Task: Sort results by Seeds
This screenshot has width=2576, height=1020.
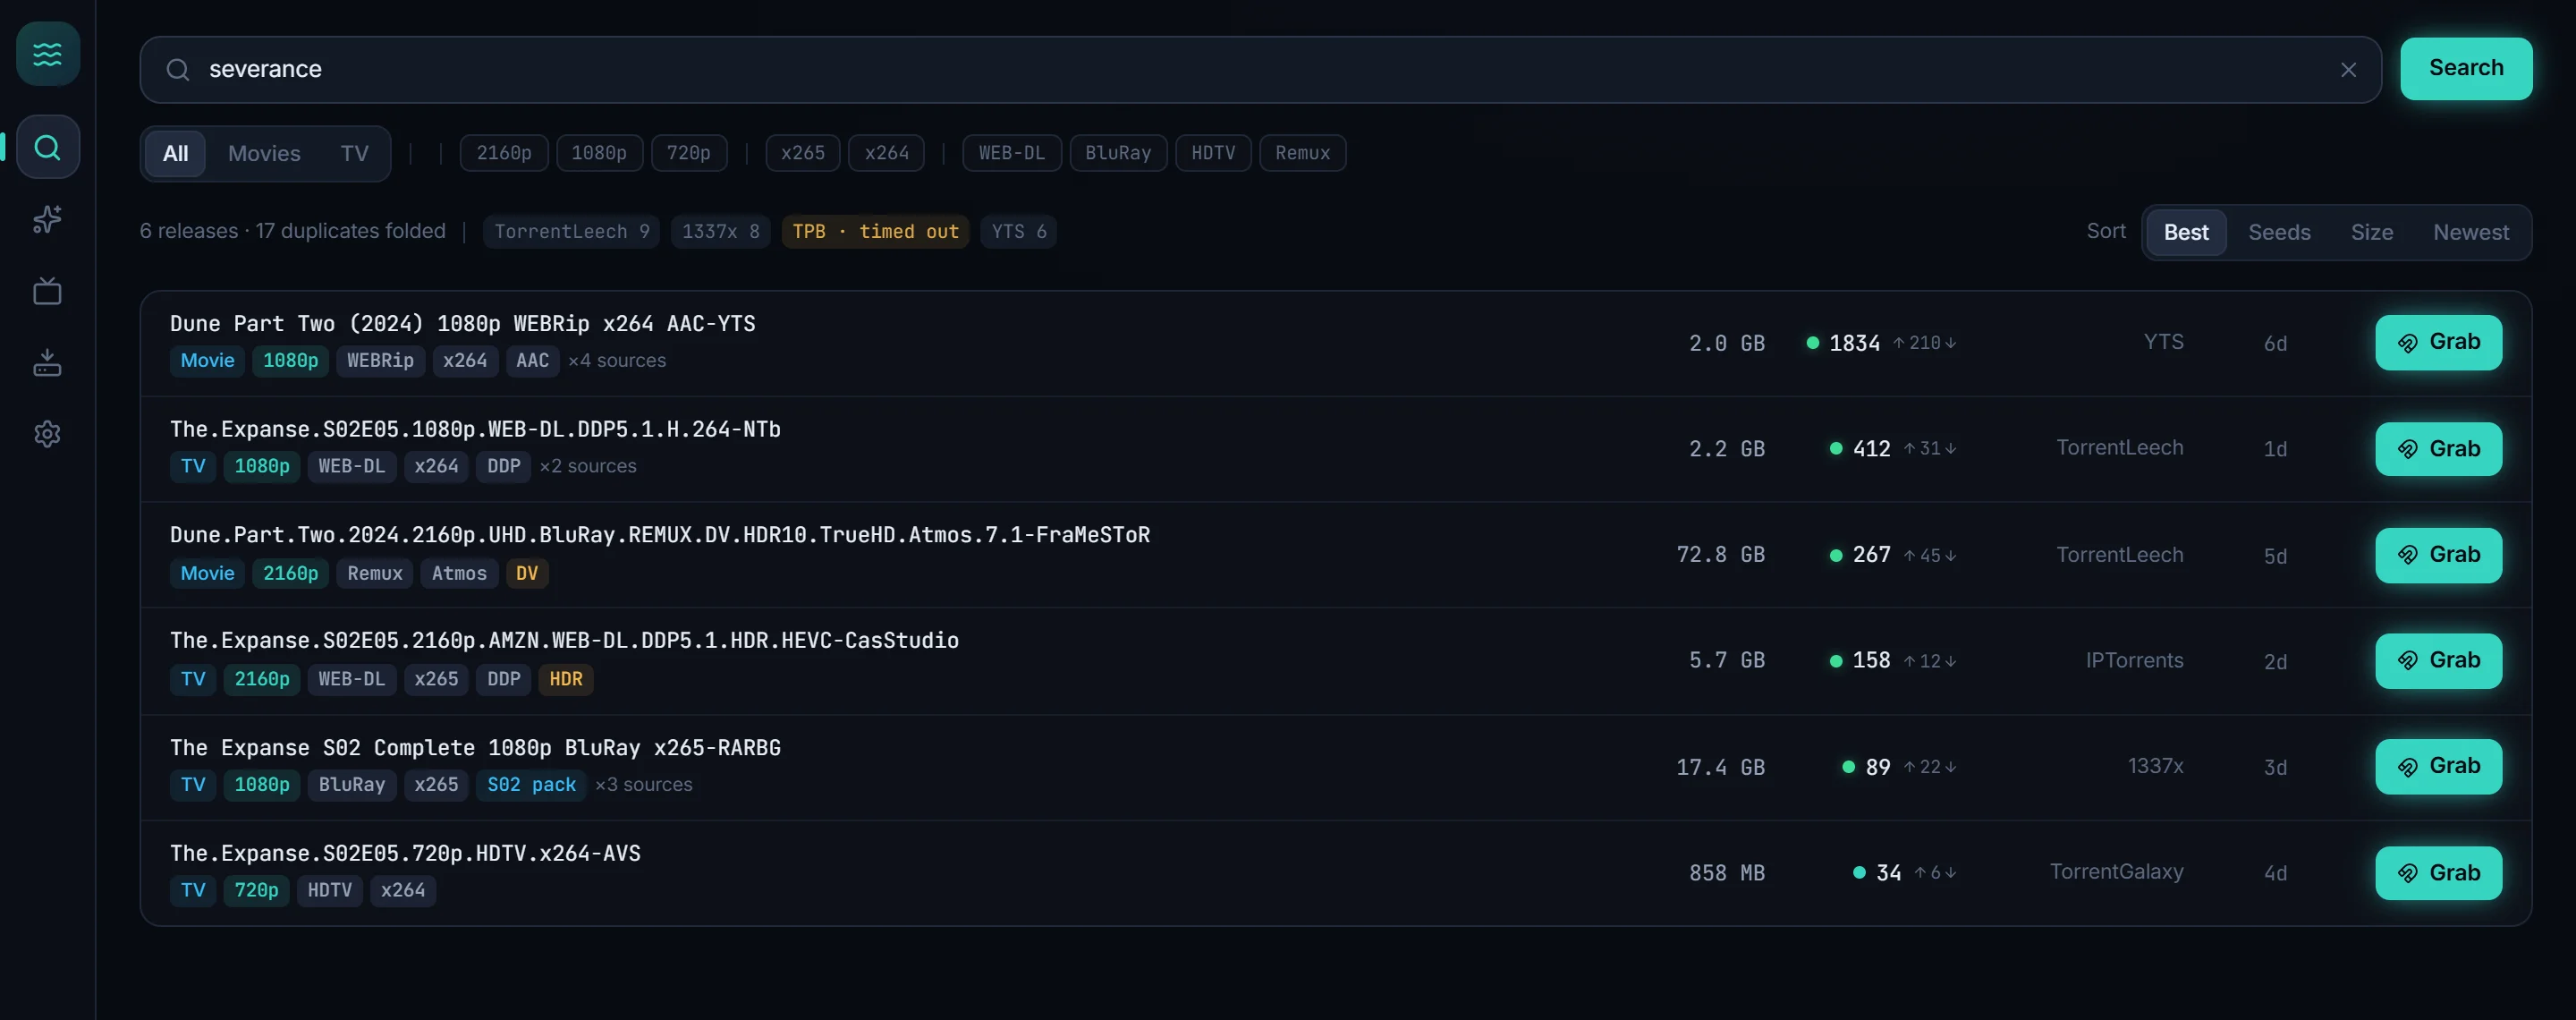Action: [x=2279, y=233]
